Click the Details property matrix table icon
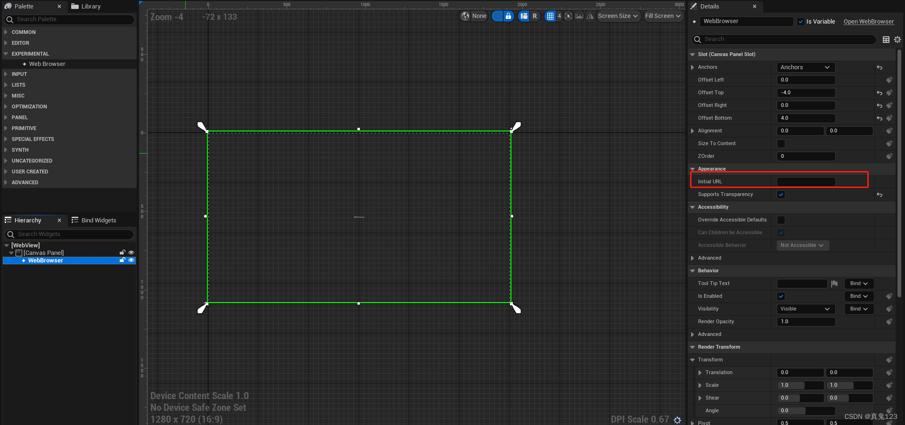The height and width of the screenshot is (425, 905). click(886, 40)
